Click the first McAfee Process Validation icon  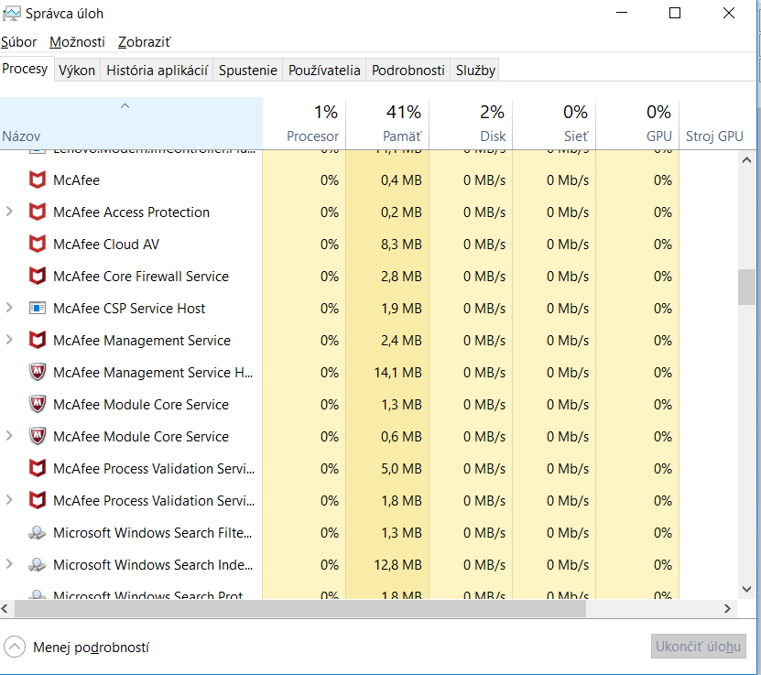pyautogui.click(x=38, y=469)
